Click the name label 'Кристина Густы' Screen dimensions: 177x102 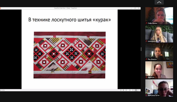click(x=153, y=95)
